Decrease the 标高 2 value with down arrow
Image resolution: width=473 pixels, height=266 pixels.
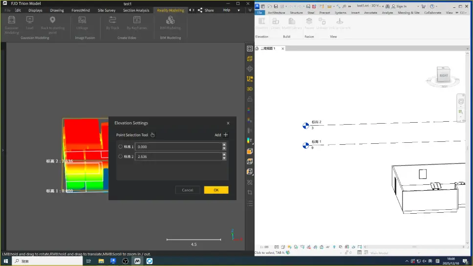tap(224, 158)
